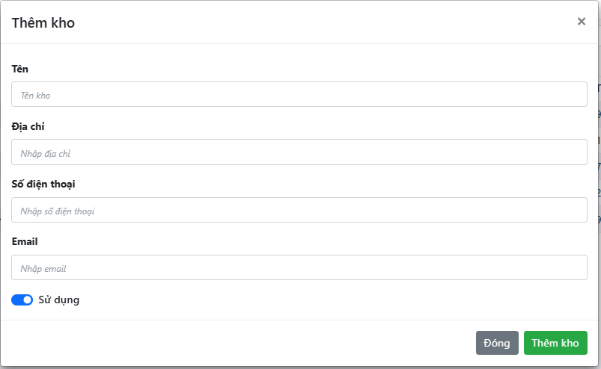
Task: Focus the Địa chỉ input field
Action: tap(299, 152)
